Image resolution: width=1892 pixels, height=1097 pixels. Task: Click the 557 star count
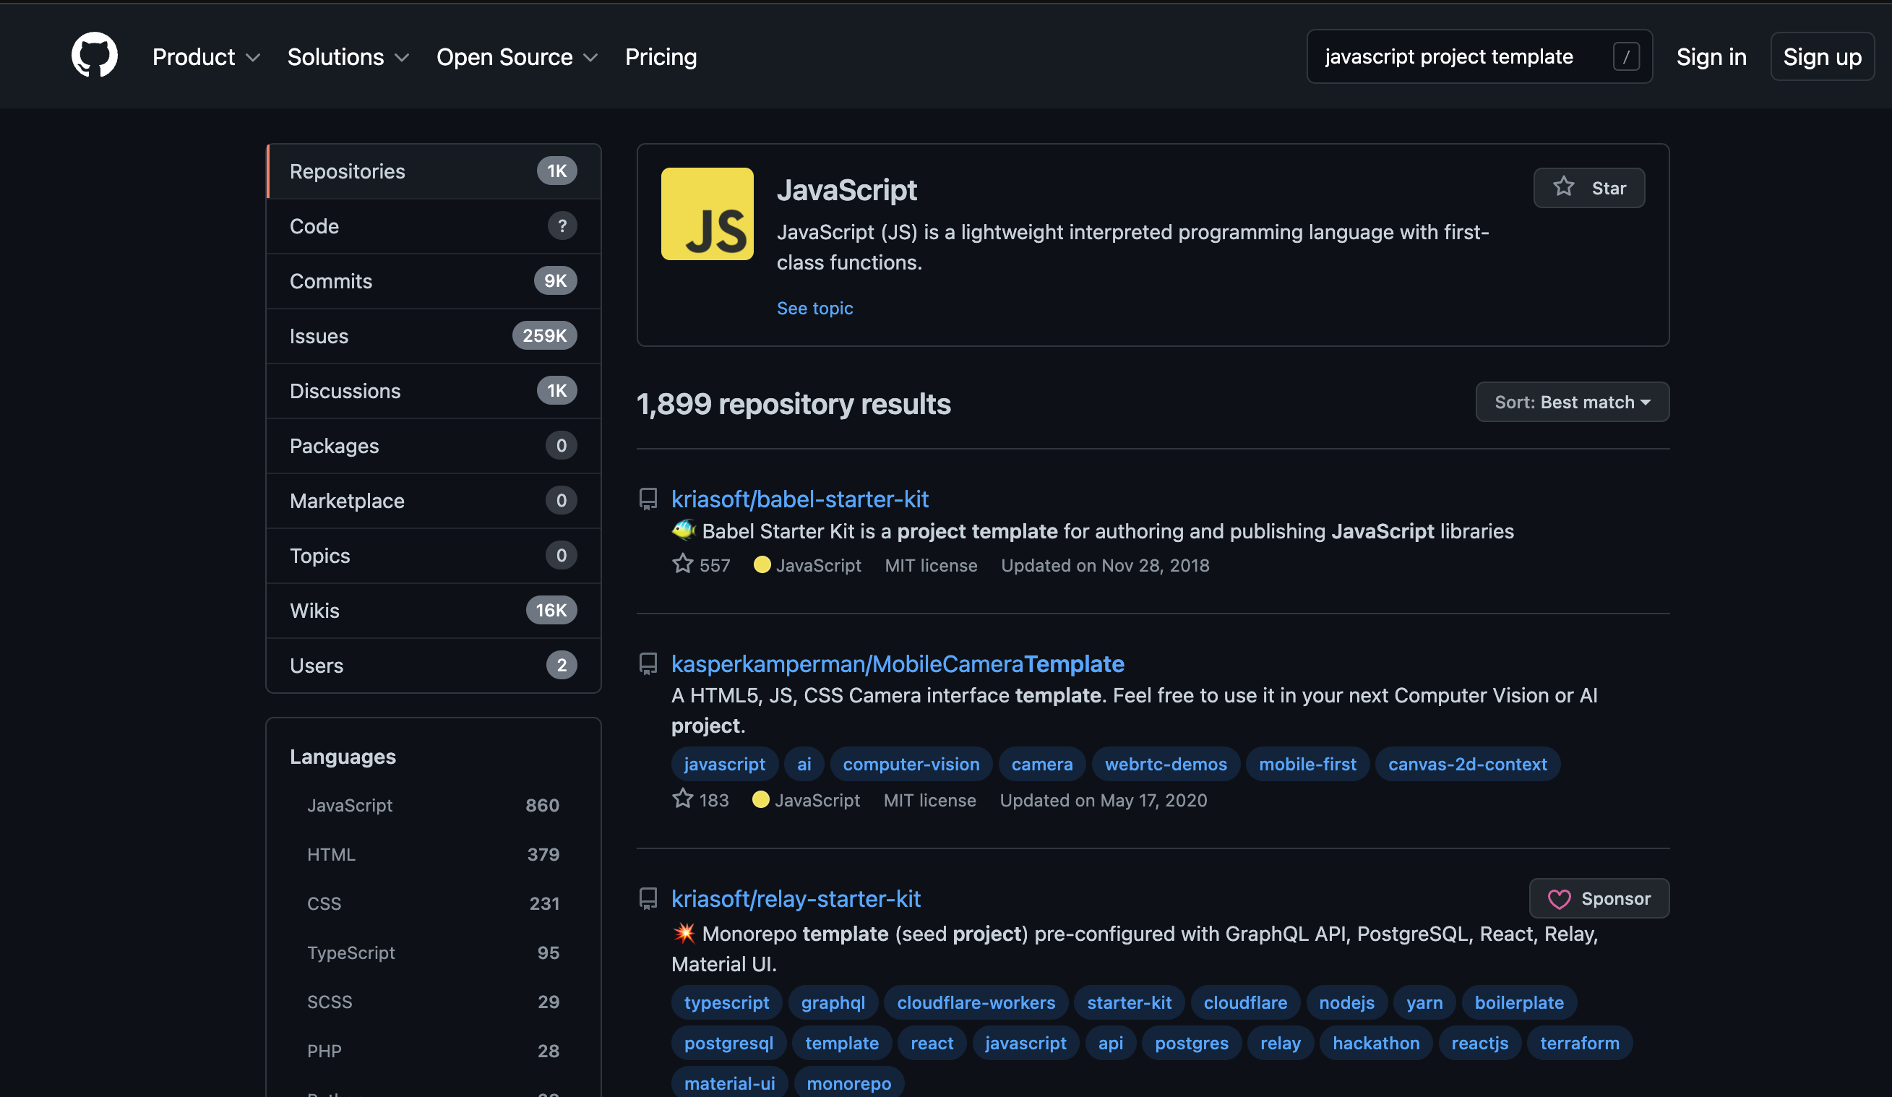coord(714,565)
